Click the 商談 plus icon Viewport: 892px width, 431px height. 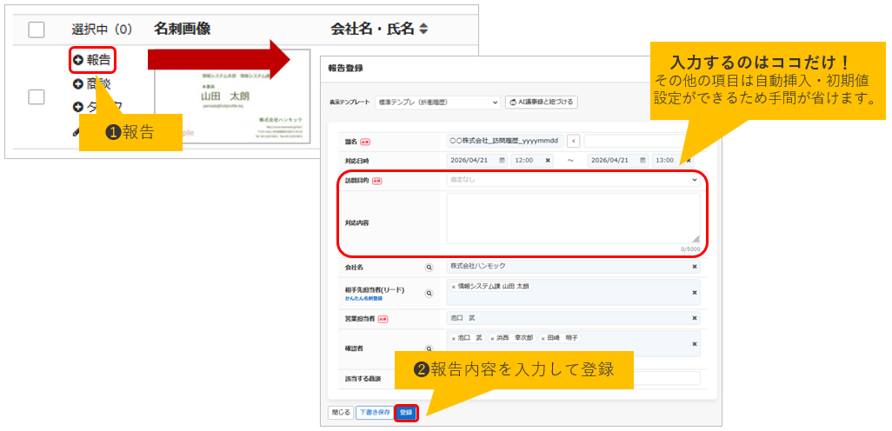tap(78, 84)
